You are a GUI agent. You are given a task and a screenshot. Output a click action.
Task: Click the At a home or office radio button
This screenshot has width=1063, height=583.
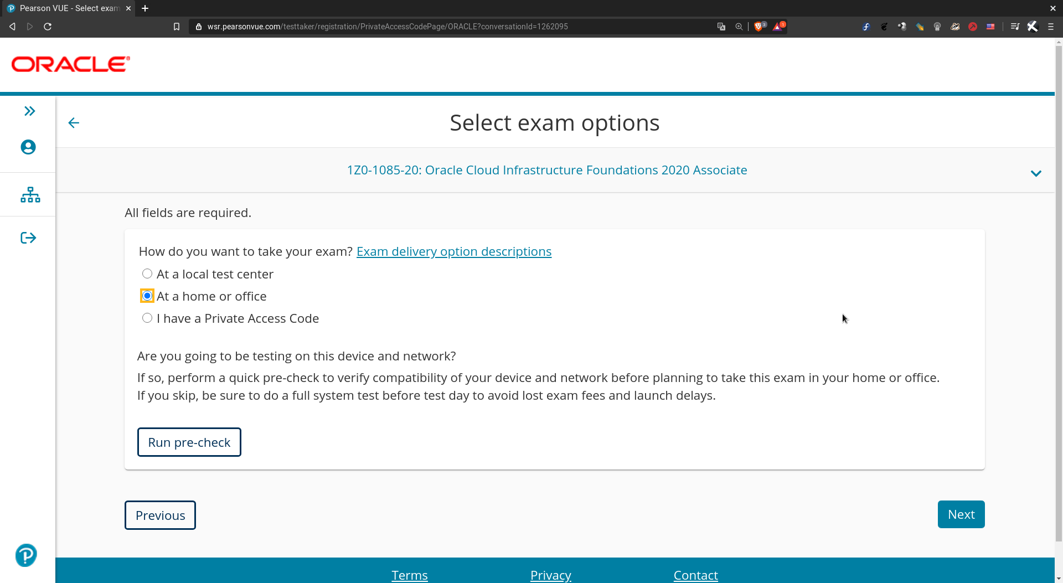click(x=147, y=296)
